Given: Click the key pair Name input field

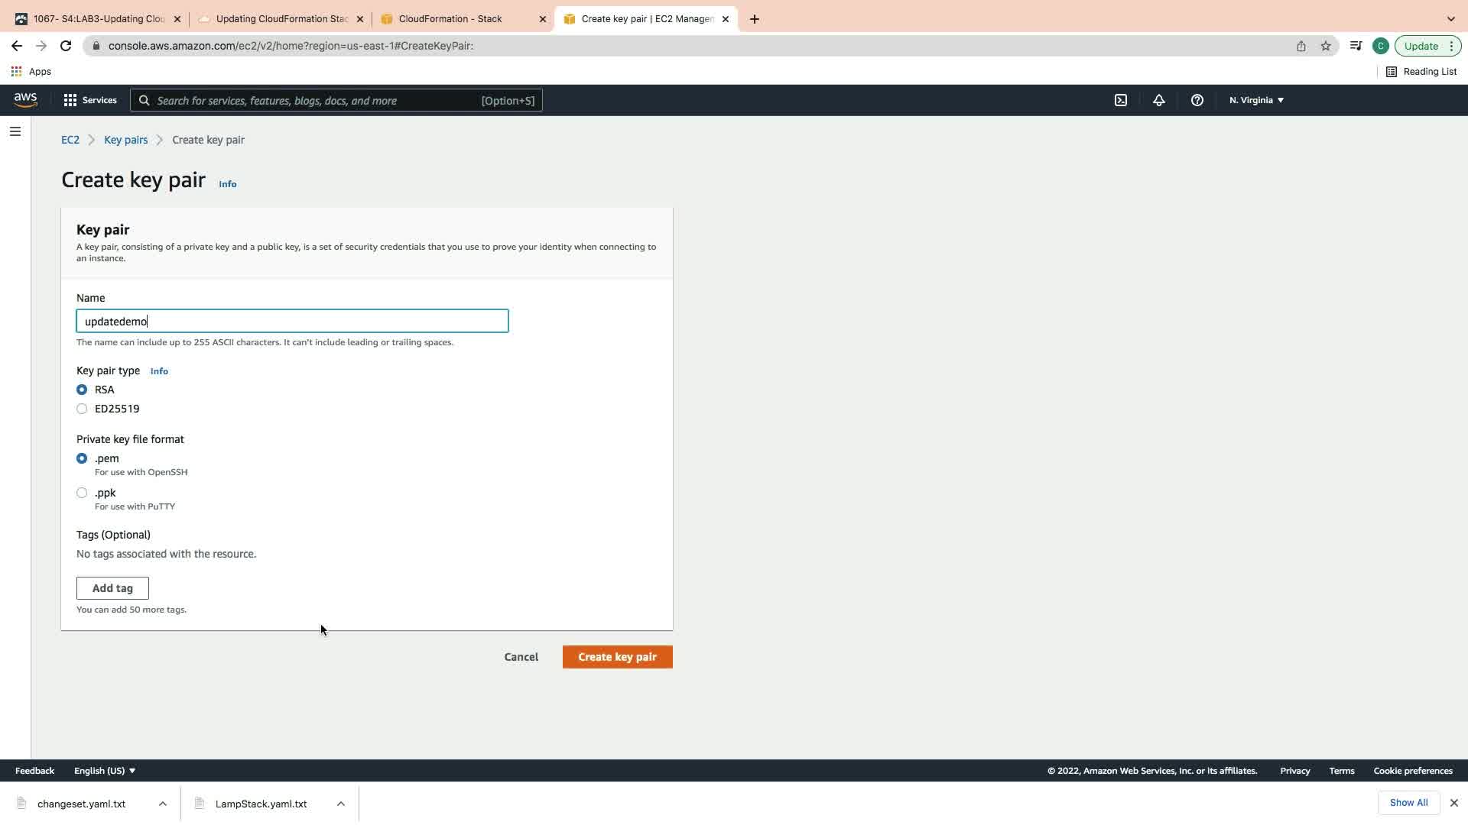Looking at the screenshot, I should [x=292, y=321].
